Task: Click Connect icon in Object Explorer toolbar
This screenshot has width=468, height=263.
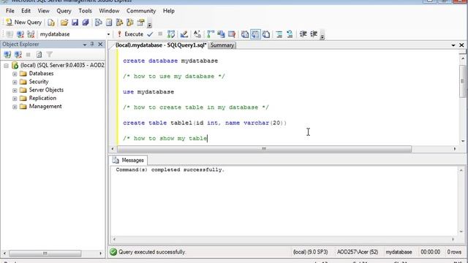Action: (x=7, y=54)
